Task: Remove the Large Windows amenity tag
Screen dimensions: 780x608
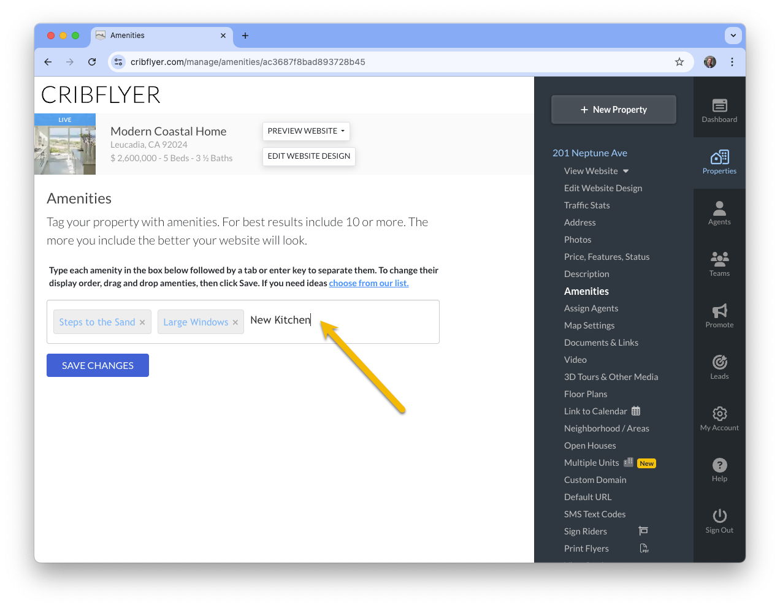Action: click(235, 322)
